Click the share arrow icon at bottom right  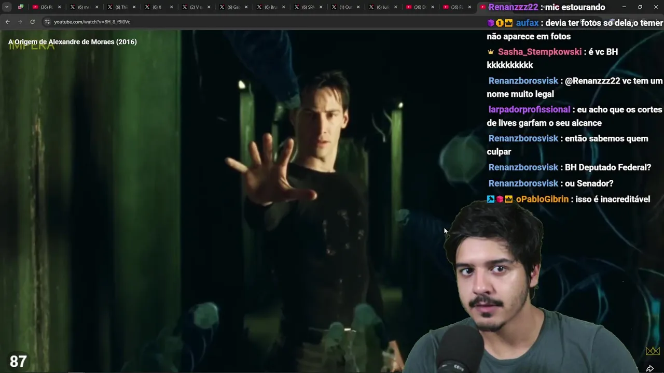tap(649, 368)
